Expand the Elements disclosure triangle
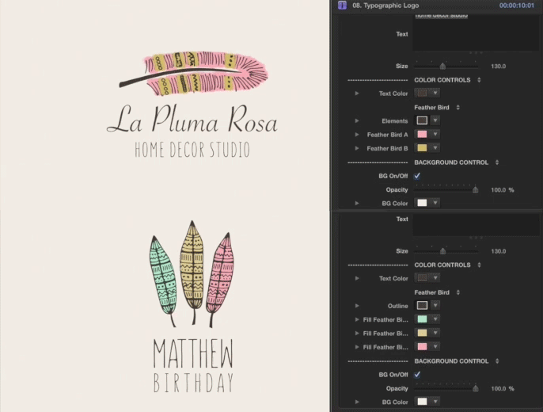The width and height of the screenshot is (543, 412). coord(357,120)
